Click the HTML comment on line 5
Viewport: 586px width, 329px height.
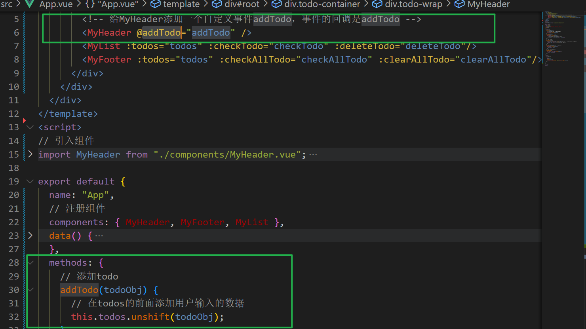pos(251,19)
